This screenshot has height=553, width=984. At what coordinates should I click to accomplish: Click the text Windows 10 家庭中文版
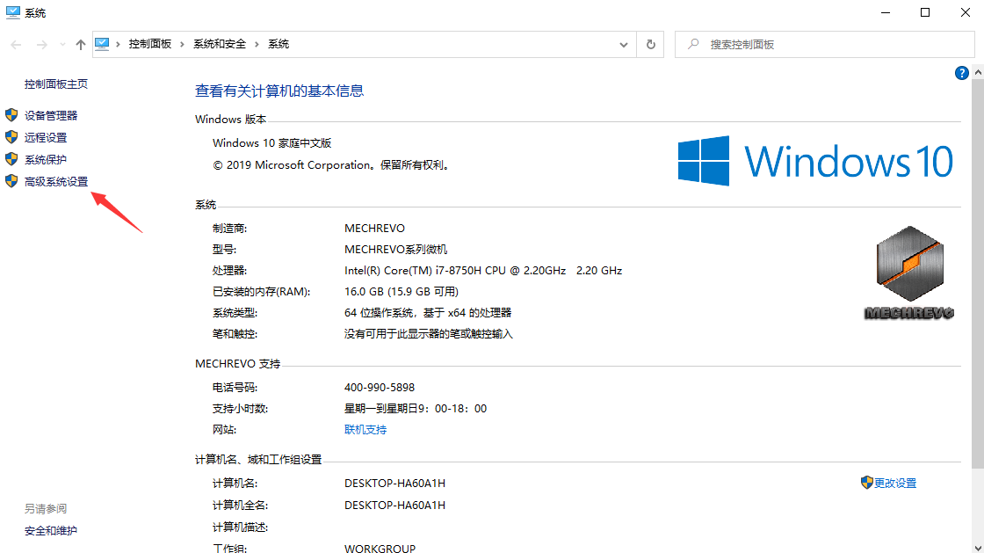pyautogui.click(x=271, y=143)
